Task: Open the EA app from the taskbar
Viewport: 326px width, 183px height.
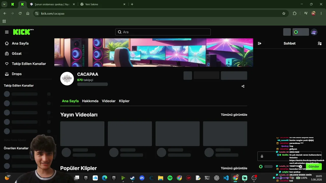Action: pos(142,178)
